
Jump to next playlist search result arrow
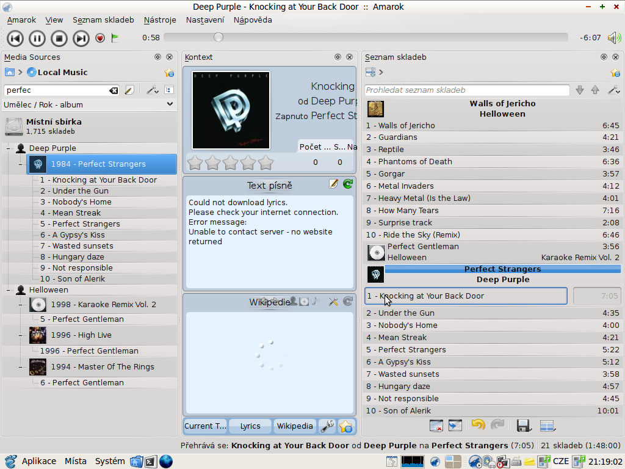coord(580,90)
